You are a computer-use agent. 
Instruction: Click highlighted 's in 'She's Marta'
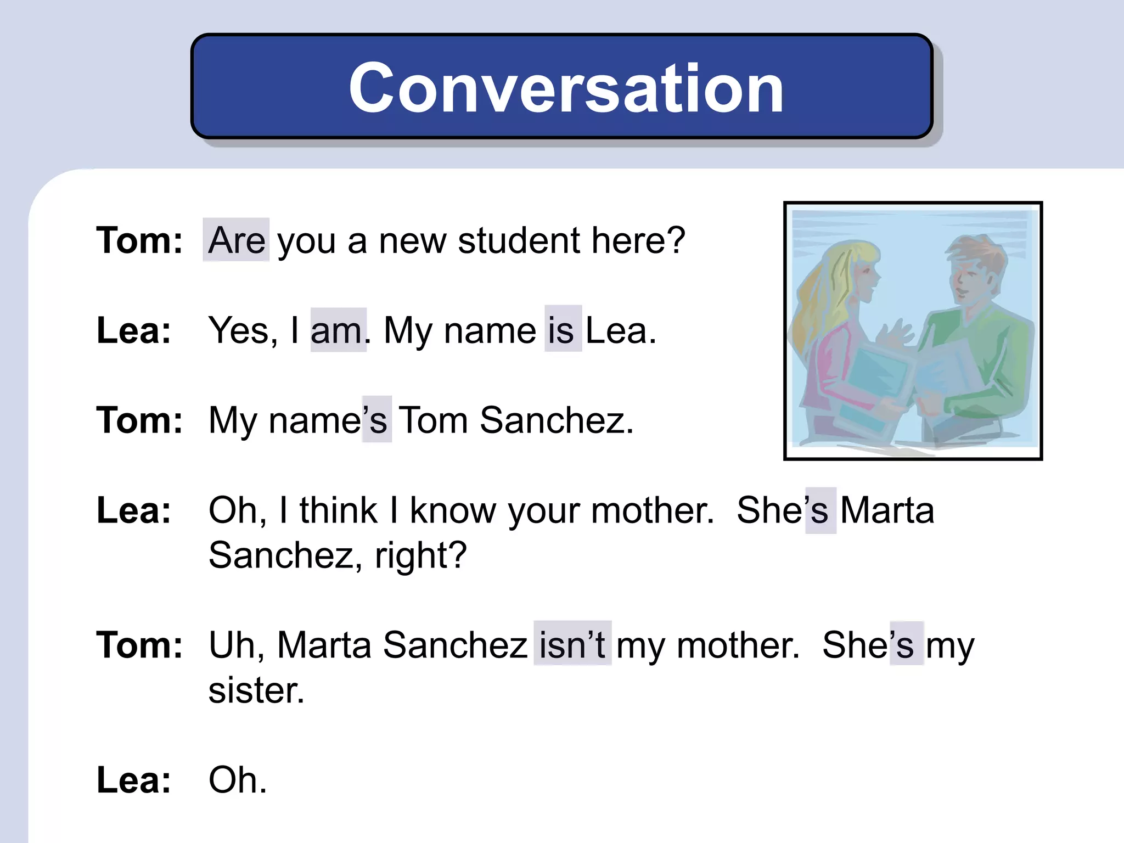[820, 510]
